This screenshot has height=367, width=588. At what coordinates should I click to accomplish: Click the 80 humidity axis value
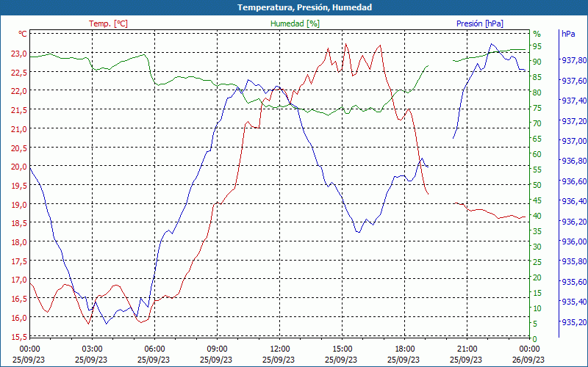coord(537,92)
